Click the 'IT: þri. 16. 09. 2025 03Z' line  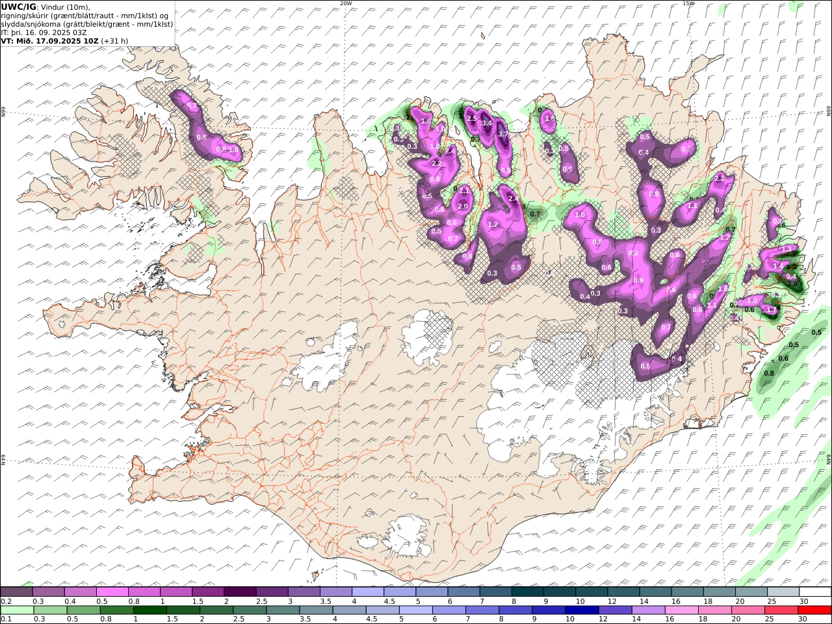[x=44, y=32]
